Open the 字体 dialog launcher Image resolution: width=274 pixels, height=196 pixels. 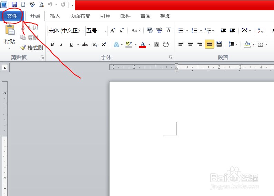(171, 57)
